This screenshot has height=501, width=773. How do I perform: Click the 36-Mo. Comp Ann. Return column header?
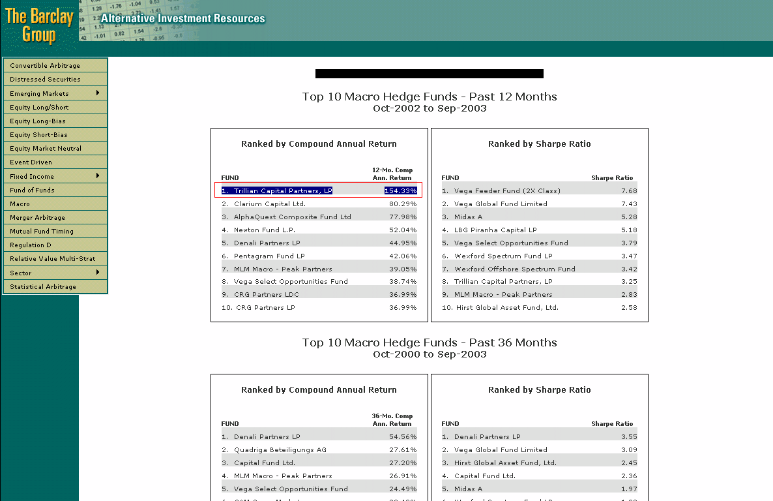tap(392, 420)
